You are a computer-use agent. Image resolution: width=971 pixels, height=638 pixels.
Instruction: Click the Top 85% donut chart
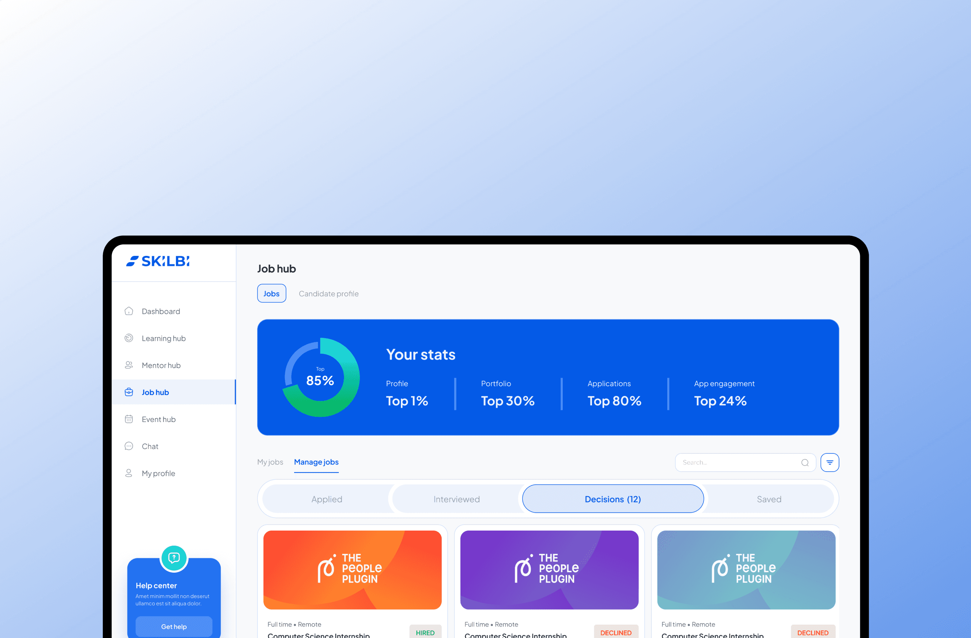(320, 377)
